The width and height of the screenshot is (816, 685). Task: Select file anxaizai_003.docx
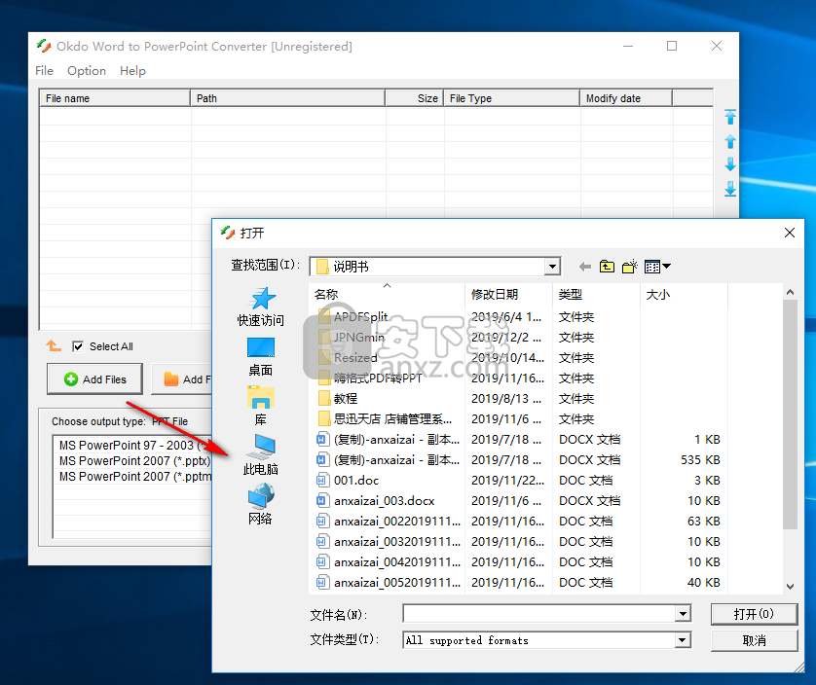376,500
